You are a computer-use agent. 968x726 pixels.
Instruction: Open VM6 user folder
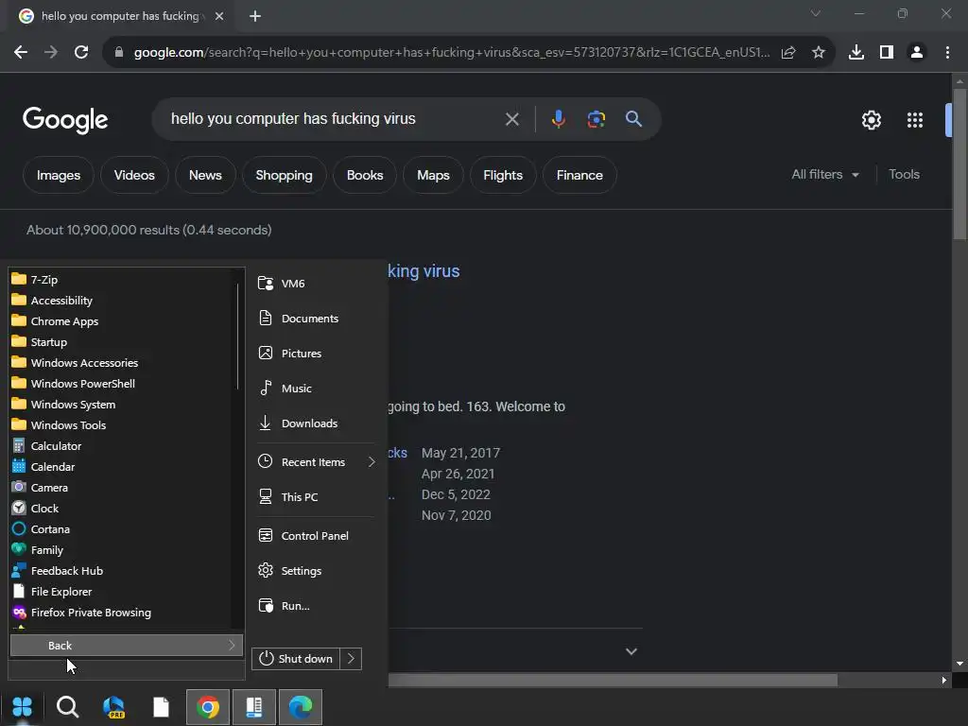tap(317, 284)
